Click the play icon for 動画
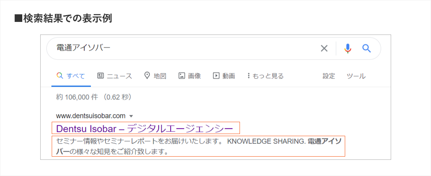Screen dimensions: 431x176 click(x=216, y=76)
